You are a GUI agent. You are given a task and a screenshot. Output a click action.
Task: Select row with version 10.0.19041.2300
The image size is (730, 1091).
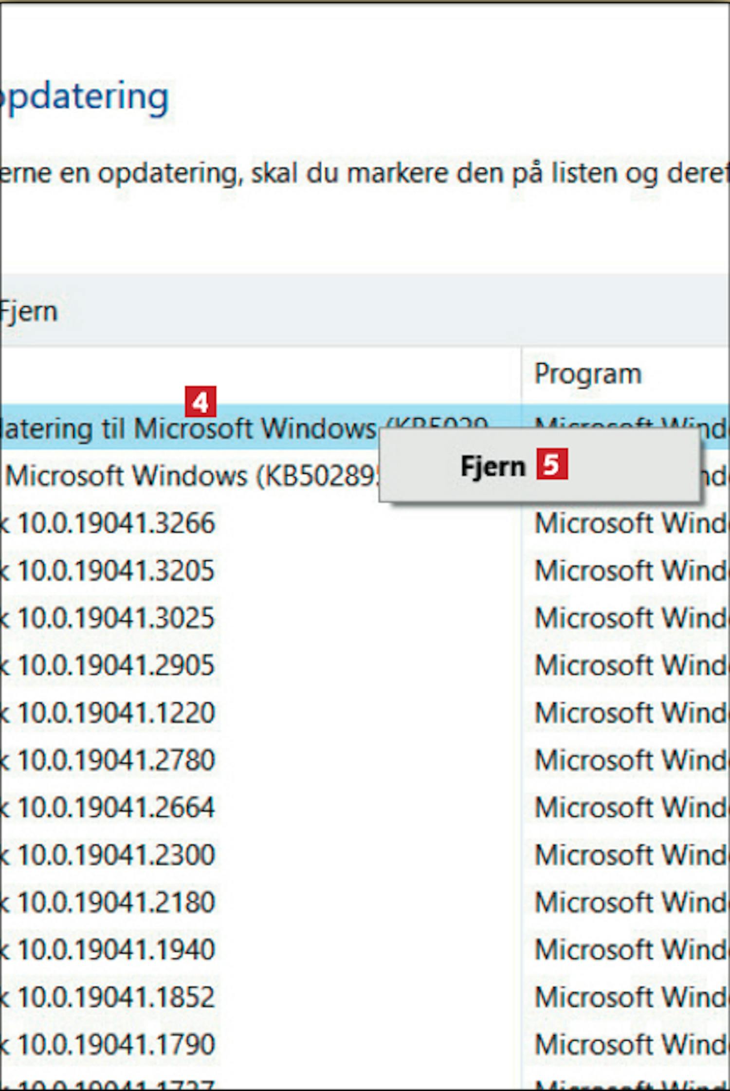tap(365, 855)
